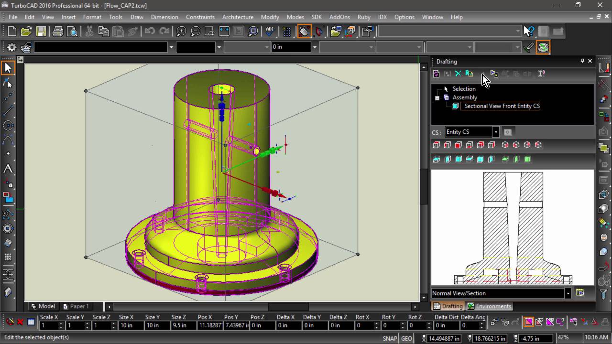The width and height of the screenshot is (612, 344).
Task: Switch to the Paper 1 tab
Action: (76, 306)
